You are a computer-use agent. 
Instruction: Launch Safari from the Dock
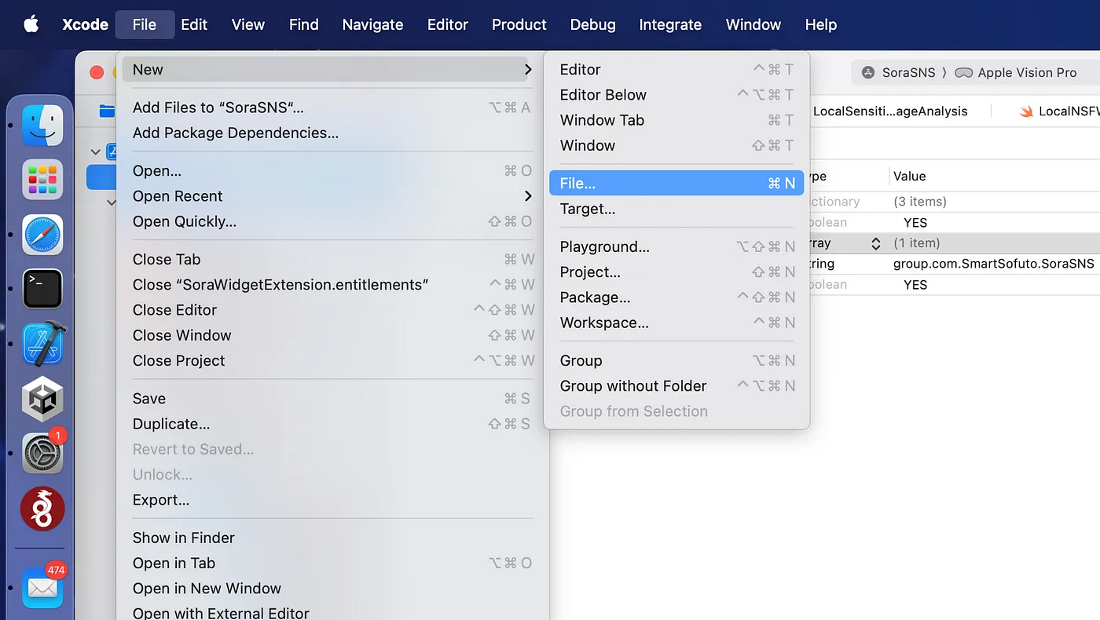42,235
